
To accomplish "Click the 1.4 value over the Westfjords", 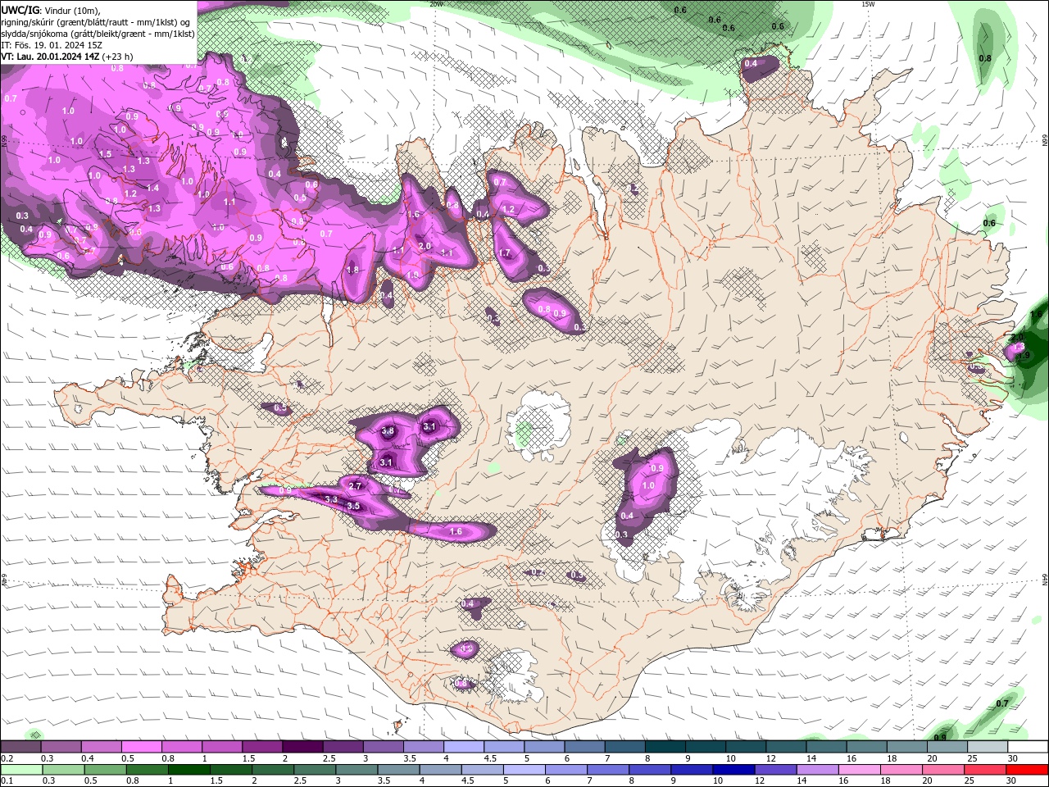I will tap(153, 188).
